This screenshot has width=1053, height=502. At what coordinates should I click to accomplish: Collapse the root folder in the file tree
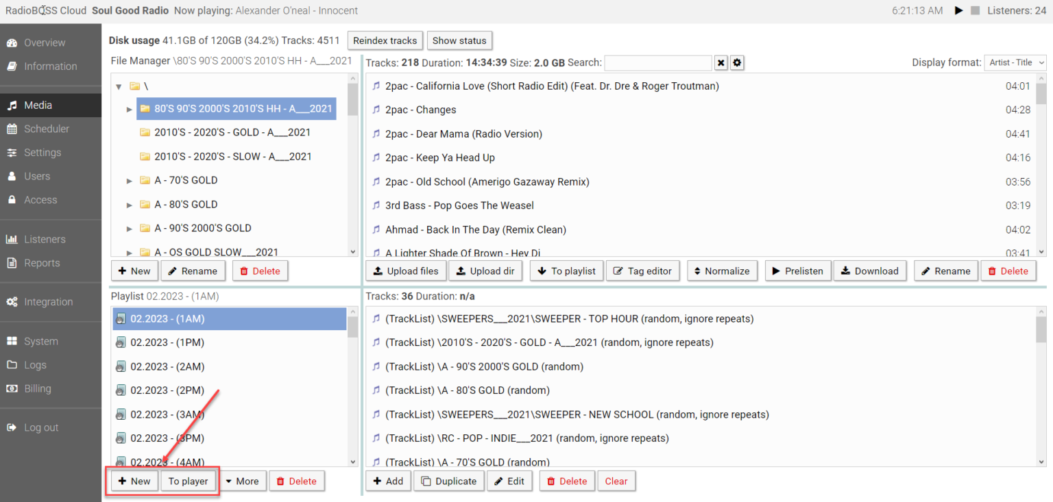click(x=118, y=86)
